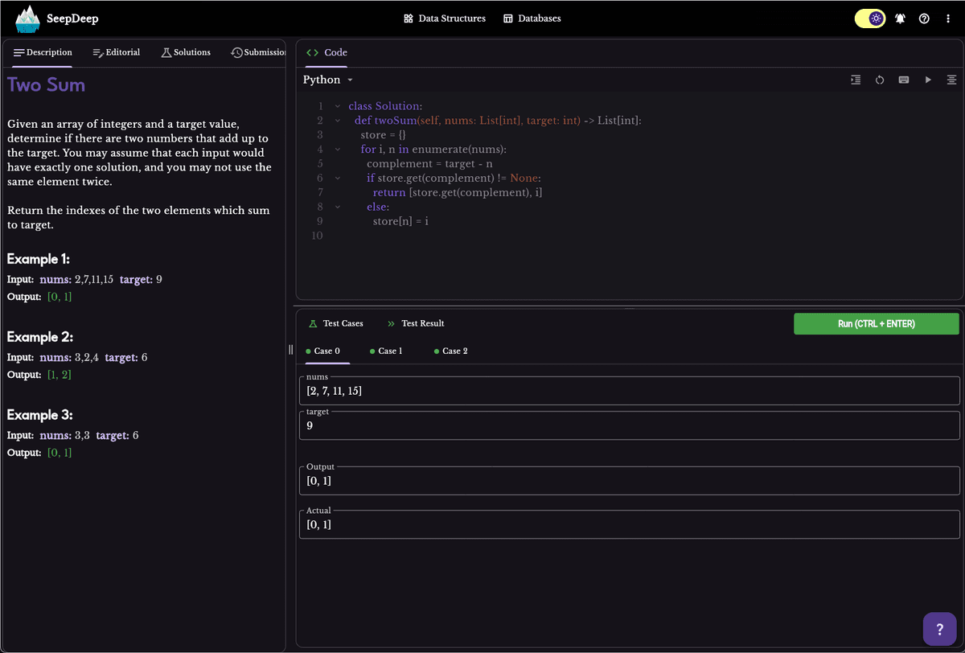The image size is (965, 653).
Task: Click the indent code icon in editor toolbar
Action: point(856,80)
